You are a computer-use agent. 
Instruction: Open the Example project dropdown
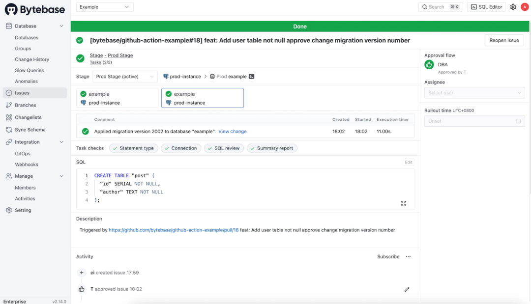105,7
